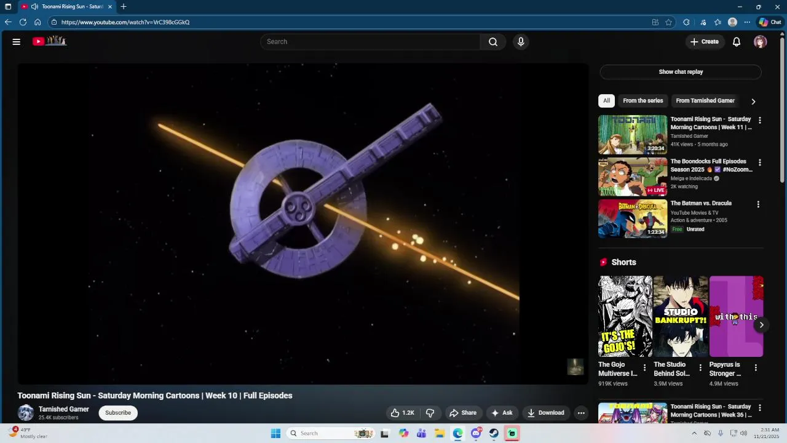The width and height of the screenshot is (787, 443).
Task: Go back with the browser back arrow
Action: [x=8, y=22]
